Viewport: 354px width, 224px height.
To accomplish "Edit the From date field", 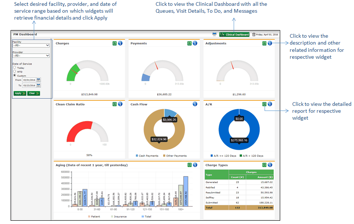I will click(x=29, y=80).
